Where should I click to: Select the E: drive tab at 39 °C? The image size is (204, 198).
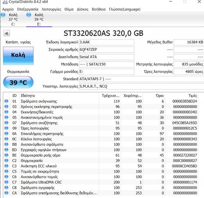point(39,19)
